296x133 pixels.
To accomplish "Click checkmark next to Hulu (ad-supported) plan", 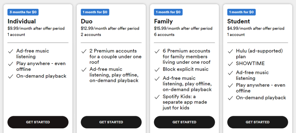I will pyautogui.click(x=230, y=51).
